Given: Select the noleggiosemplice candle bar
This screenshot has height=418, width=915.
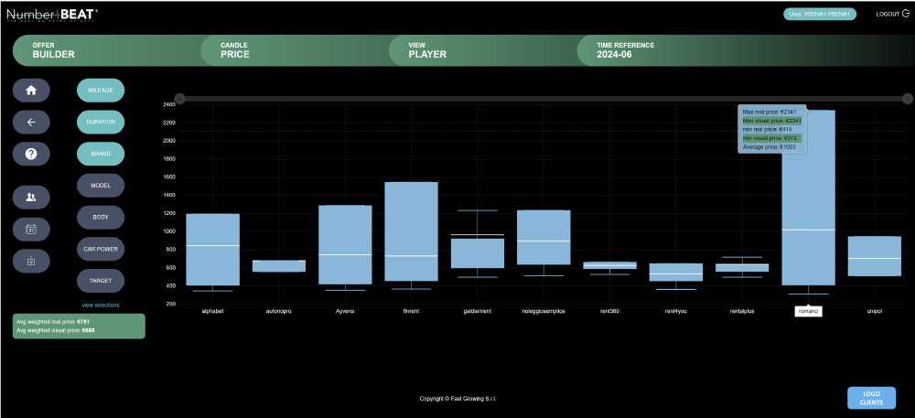Looking at the screenshot, I should tap(544, 237).
